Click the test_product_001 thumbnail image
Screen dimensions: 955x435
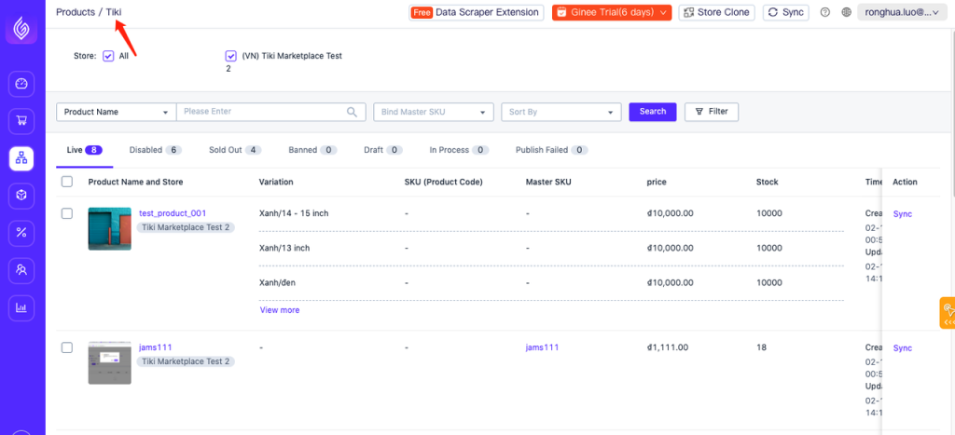110,229
